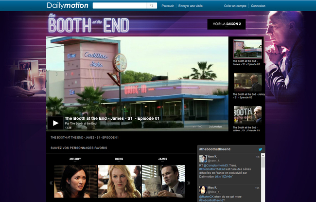Click Créer un compte
Image resolution: width=316 pixels, height=202 pixels.
(x=235, y=6)
